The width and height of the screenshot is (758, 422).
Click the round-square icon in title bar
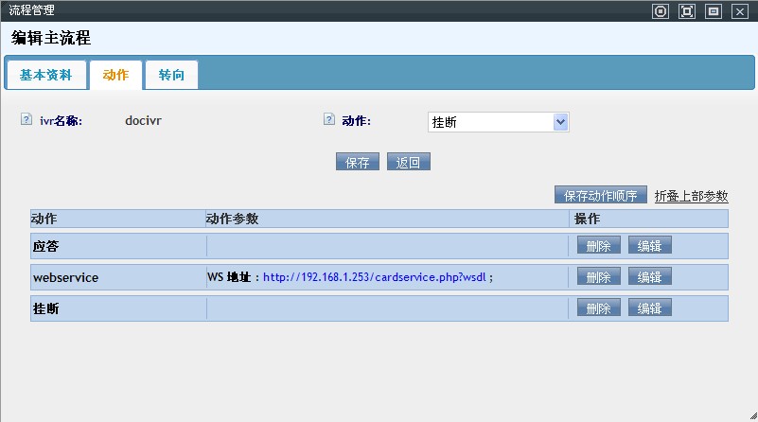tap(661, 11)
